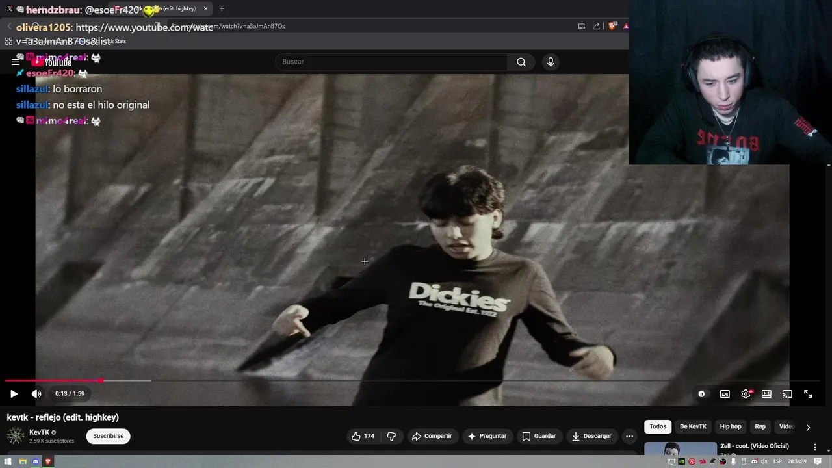Select the Hip hop filter chip
The height and width of the screenshot is (468, 832).
(x=731, y=426)
